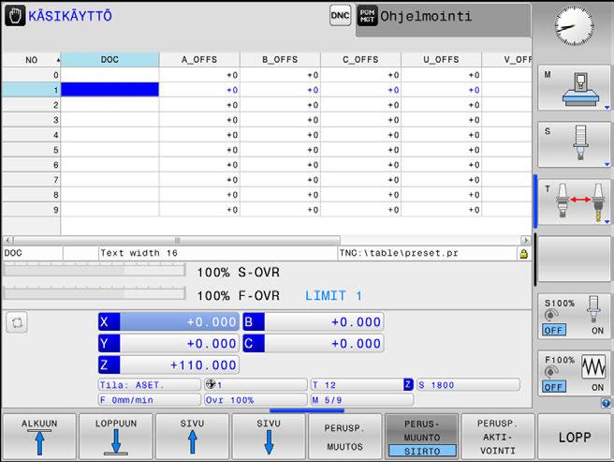Expand the M panel dropdown arrow
The image size is (614, 462).
[x=607, y=107]
